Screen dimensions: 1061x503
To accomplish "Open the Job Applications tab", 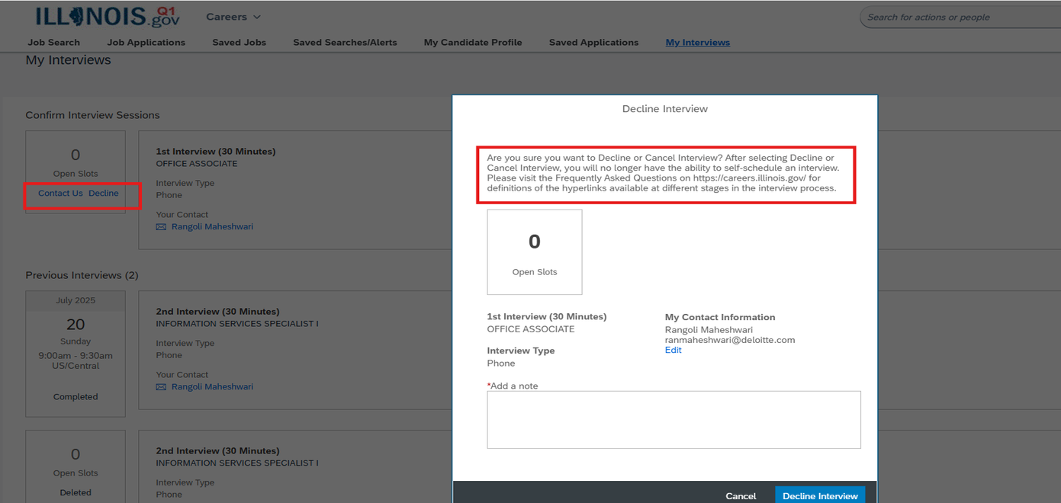I will 146,43.
